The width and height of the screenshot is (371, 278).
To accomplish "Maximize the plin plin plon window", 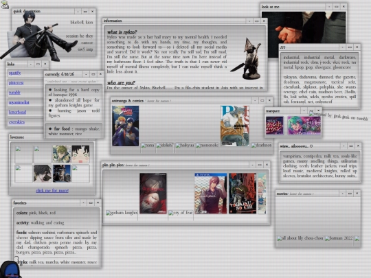I will click(260, 165).
